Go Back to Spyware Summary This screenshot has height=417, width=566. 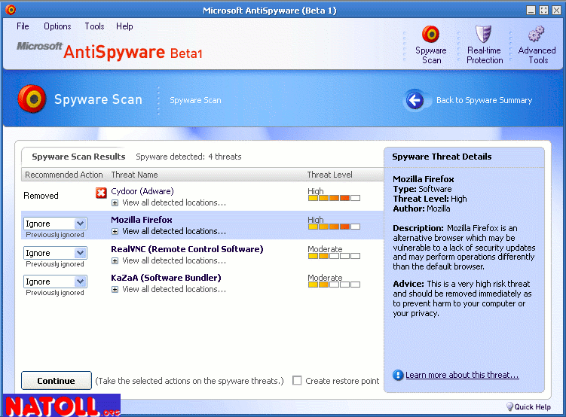tap(484, 100)
